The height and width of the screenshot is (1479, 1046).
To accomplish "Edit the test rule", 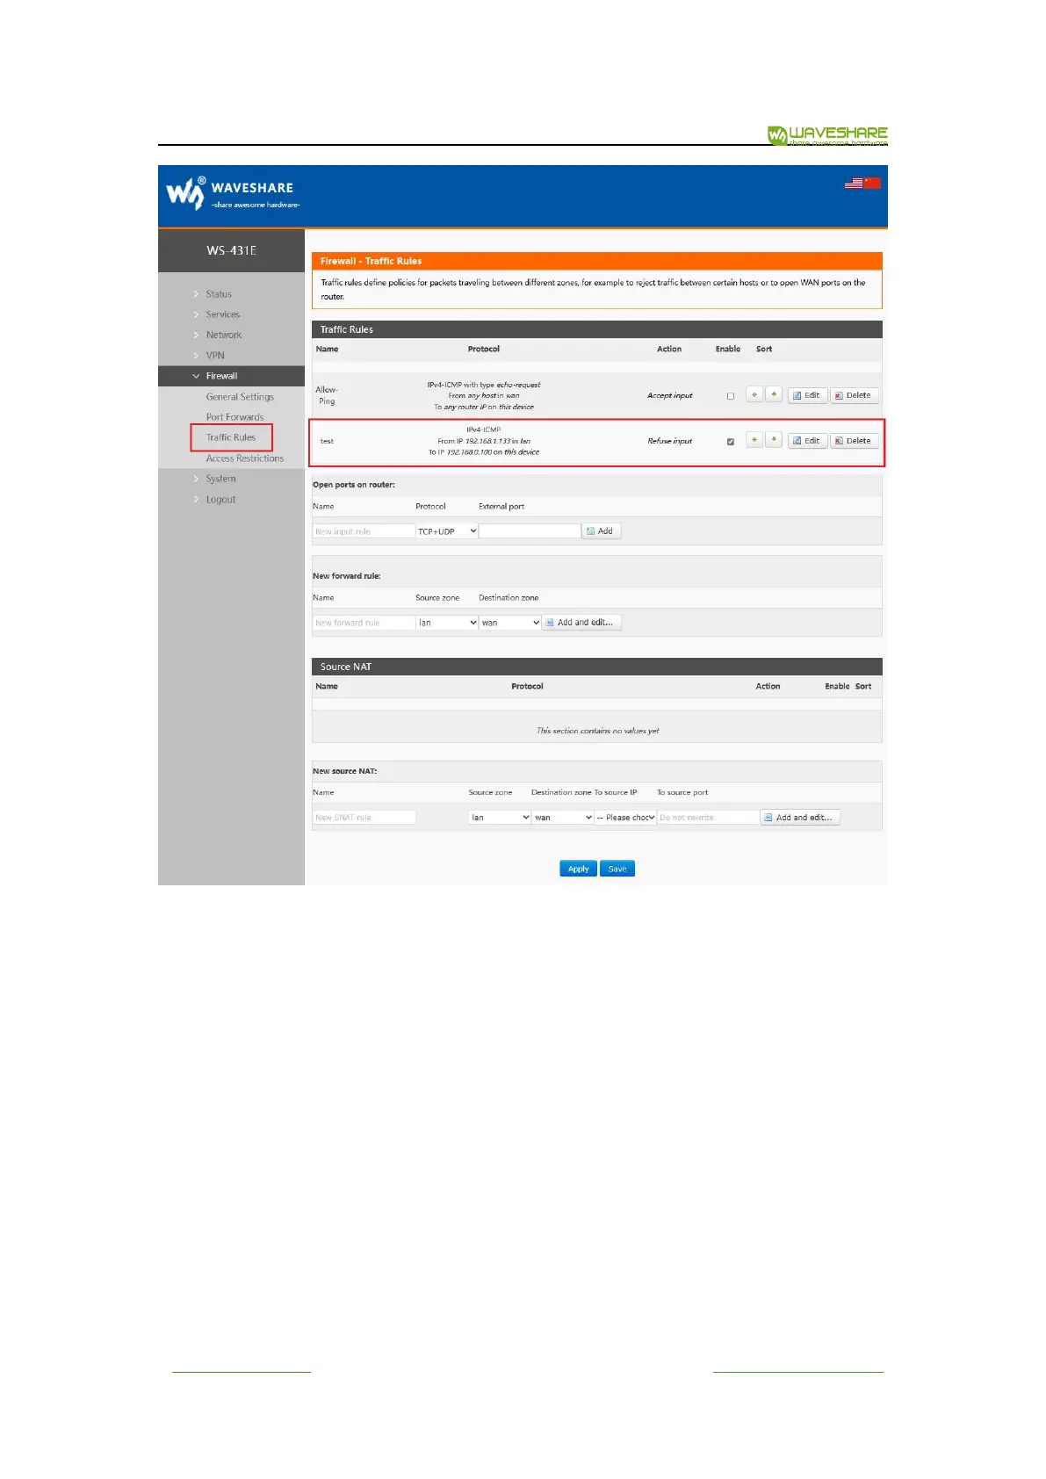I will (x=807, y=441).
